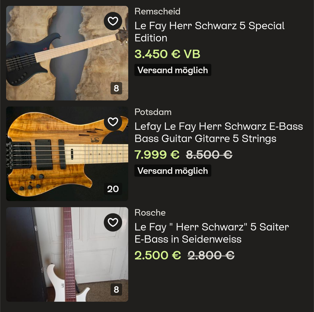The width and height of the screenshot is (314, 312).
Task: Click the crossed-out 8.500 € original price
Action: (209, 155)
